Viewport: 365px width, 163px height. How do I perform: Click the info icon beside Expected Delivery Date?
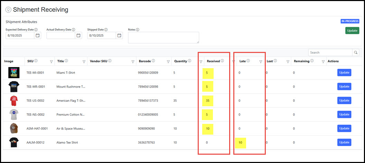[x=36, y=30]
